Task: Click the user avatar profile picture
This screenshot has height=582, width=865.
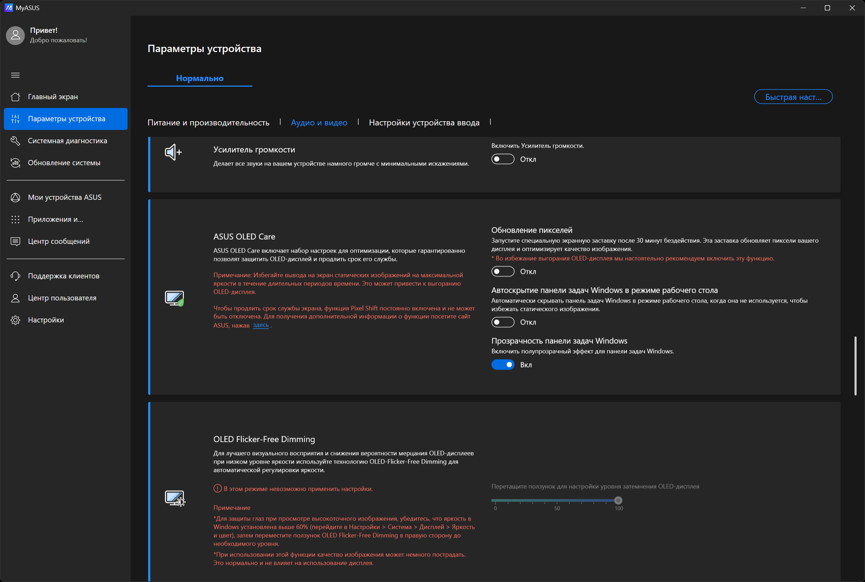Action: pyautogui.click(x=15, y=35)
